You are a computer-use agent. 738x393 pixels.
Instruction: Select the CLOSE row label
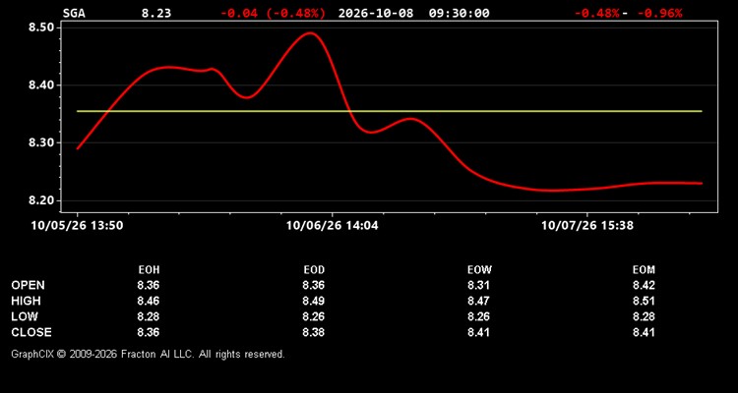31,332
